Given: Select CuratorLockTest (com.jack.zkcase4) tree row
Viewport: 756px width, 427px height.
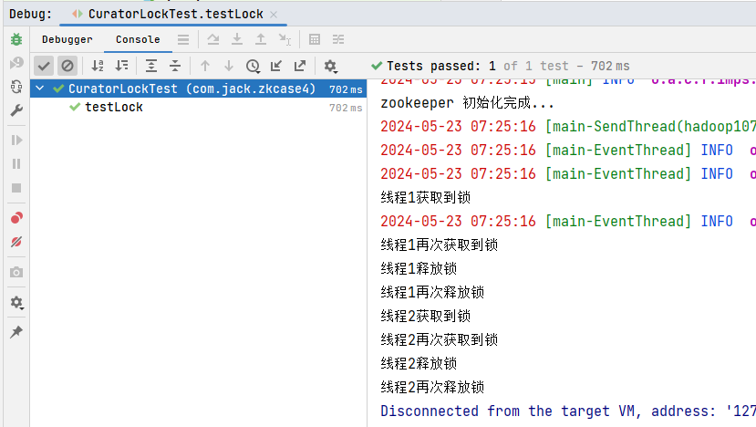Looking at the screenshot, I should (198, 89).
